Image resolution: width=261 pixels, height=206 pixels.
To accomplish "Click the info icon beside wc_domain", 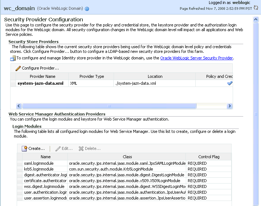I will tap(87, 9).
